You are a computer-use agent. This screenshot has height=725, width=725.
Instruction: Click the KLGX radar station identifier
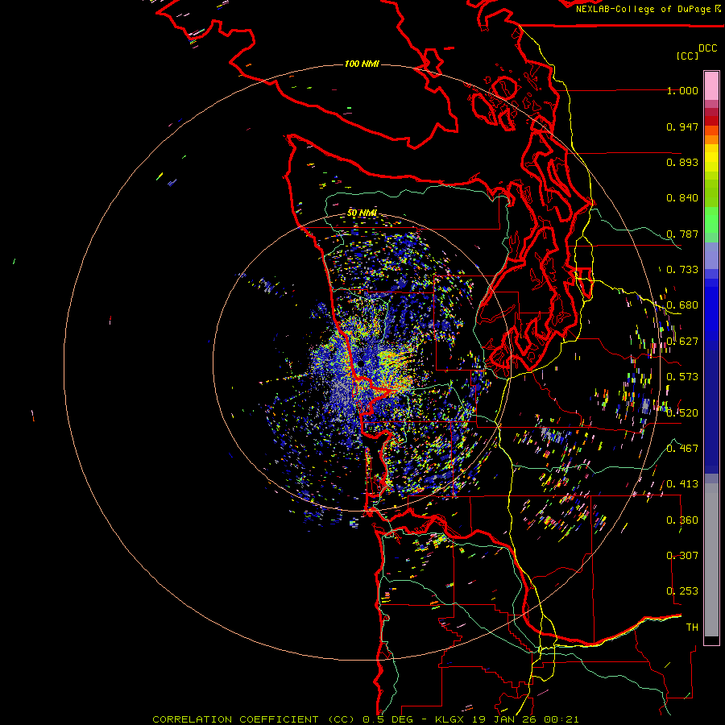click(451, 719)
